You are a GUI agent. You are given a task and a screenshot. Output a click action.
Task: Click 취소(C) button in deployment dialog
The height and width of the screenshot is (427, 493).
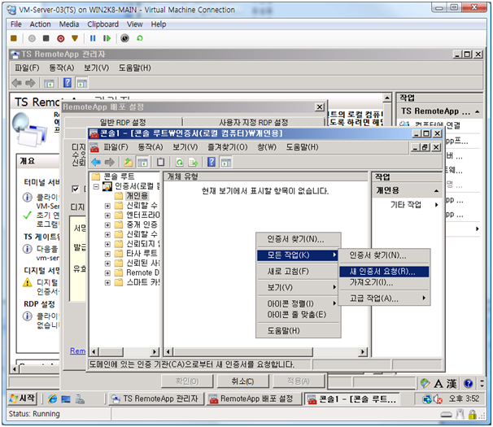(242, 381)
